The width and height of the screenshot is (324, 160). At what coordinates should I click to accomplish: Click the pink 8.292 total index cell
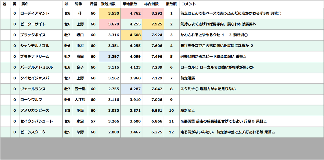pyautogui.click(x=153, y=13)
